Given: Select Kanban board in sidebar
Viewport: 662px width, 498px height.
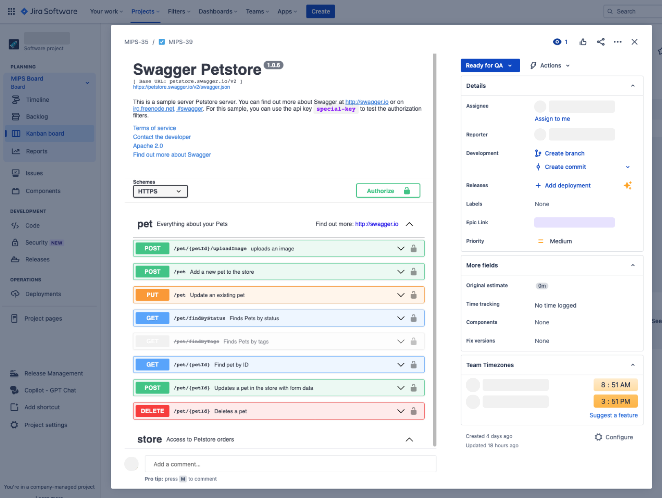Looking at the screenshot, I should 50,134.
